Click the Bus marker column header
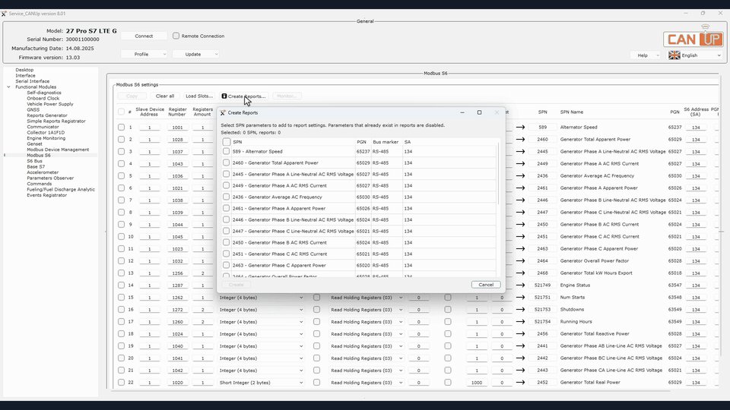Viewport: 730px width, 410px height. click(x=386, y=142)
